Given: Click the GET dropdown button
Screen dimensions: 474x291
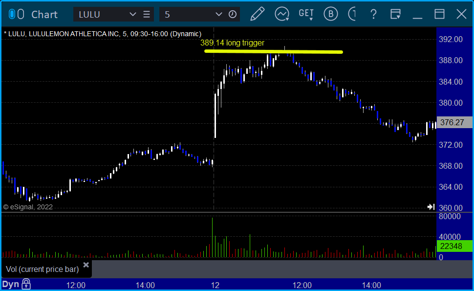Looking at the screenshot, I should tap(306, 14).
